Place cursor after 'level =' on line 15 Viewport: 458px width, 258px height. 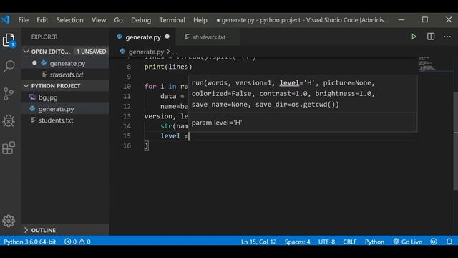pos(189,135)
